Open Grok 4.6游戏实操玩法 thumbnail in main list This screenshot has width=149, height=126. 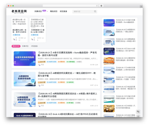pyautogui.click(x=25, y=115)
